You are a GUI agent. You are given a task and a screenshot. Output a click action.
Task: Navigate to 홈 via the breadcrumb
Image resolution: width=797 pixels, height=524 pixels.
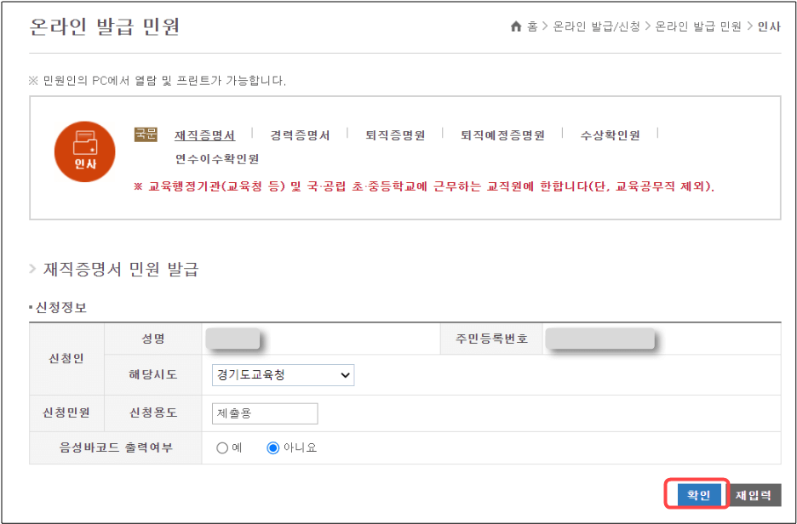(530, 26)
